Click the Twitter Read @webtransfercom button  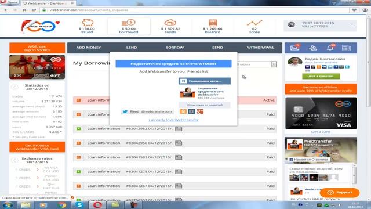[147, 111]
